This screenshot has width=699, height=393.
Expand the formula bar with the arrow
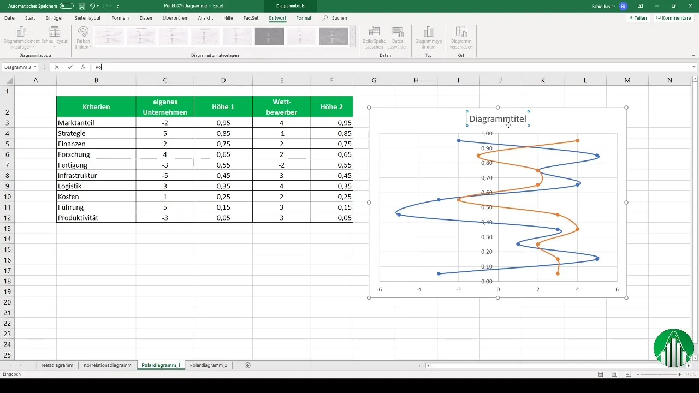pyautogui.click(x=693, y=67)
